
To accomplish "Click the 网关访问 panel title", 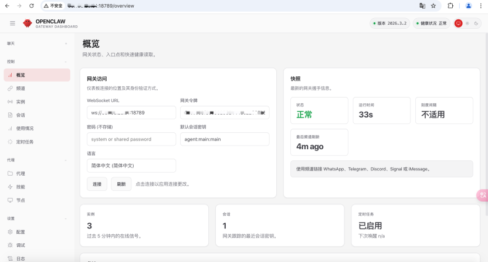I will pyautogui.click(x=97, y=79).
